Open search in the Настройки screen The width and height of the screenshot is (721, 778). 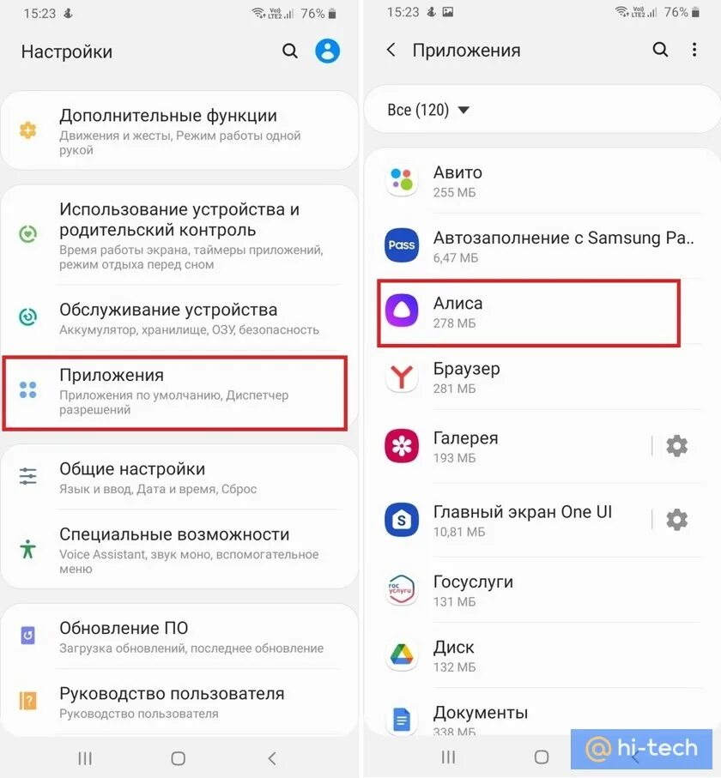pyautogui.click(x=289, y=51)
